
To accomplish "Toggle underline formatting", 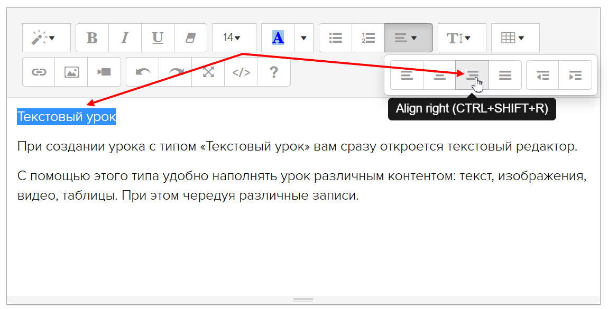I will tap(158, 38).
